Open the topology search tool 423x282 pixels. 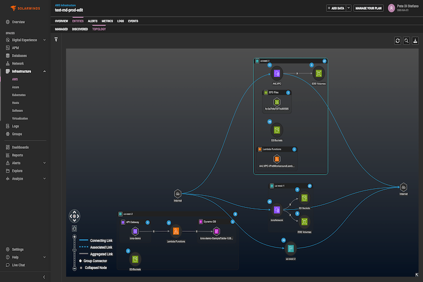coord(406,40)
